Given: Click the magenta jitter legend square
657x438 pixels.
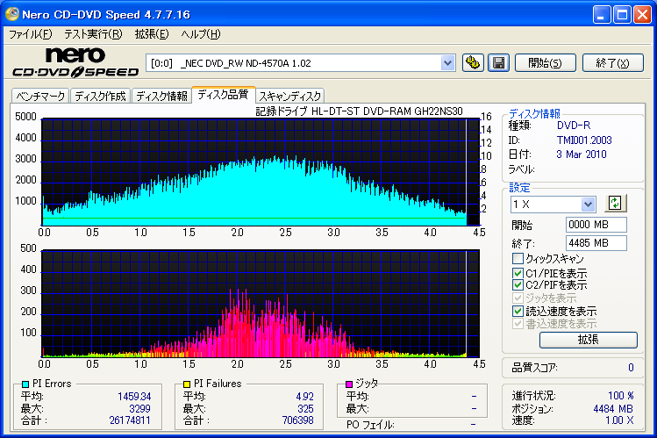Looking at the screenshot, I should click(349, 384).
